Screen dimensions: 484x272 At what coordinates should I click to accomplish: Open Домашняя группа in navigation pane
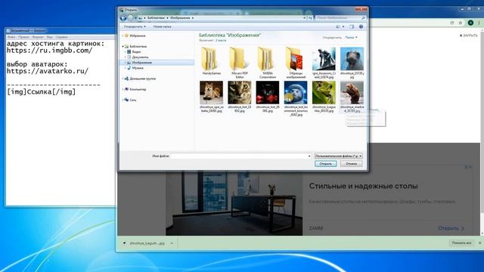click(x=142, y=79)
